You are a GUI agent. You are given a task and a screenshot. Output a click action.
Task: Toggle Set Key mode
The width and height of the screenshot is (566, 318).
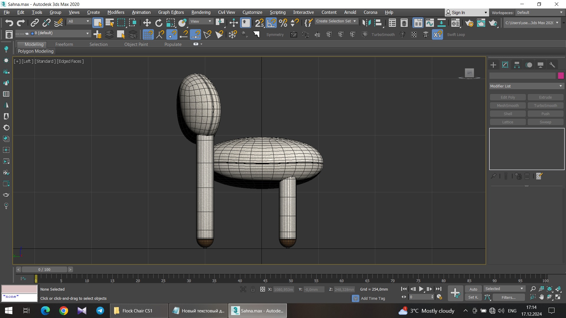(473, 297)
